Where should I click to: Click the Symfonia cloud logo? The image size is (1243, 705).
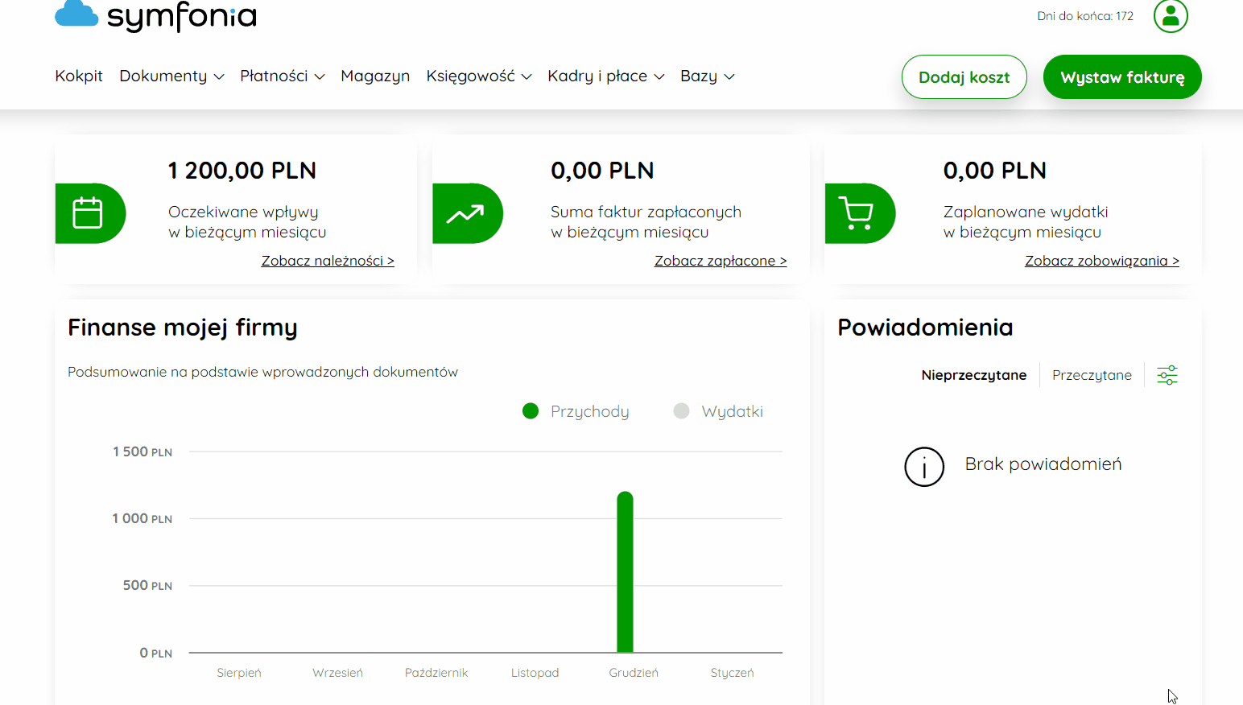click(x=155, y=15)
